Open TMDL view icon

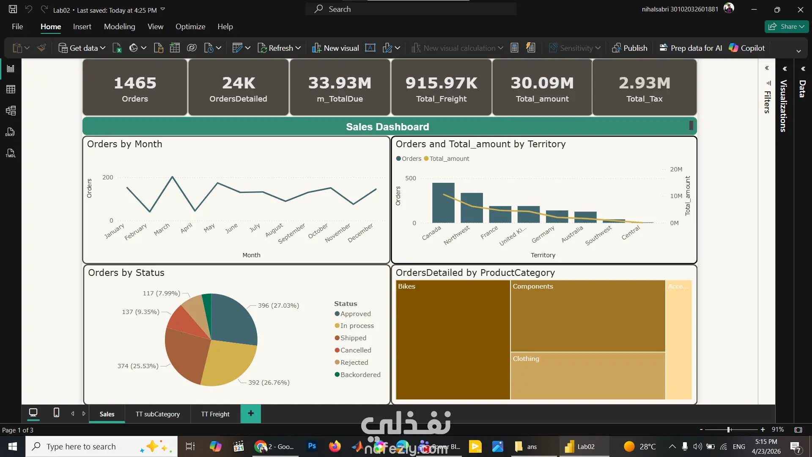(11, 153)
